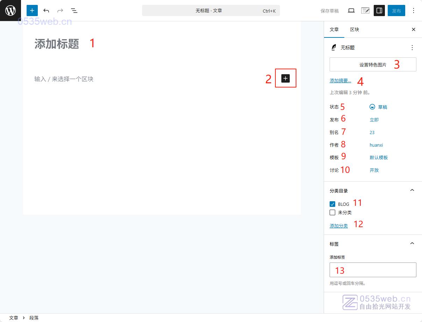Click the WordPress logo icon
Viewport: 422px width, 322px height.
[x=10, y=10]
